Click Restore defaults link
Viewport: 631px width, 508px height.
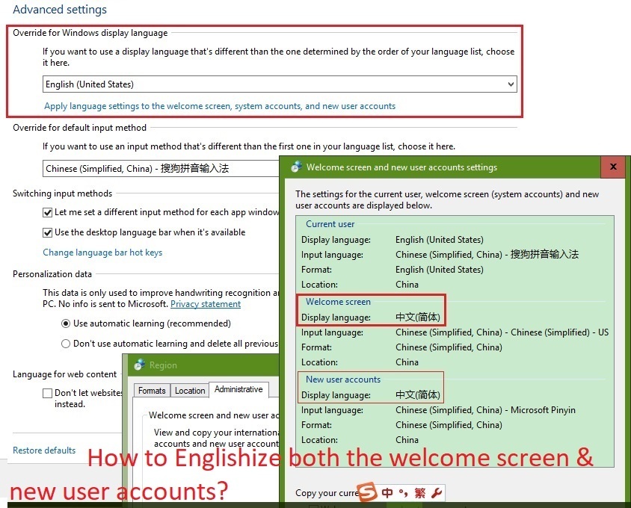click(44, 450)
